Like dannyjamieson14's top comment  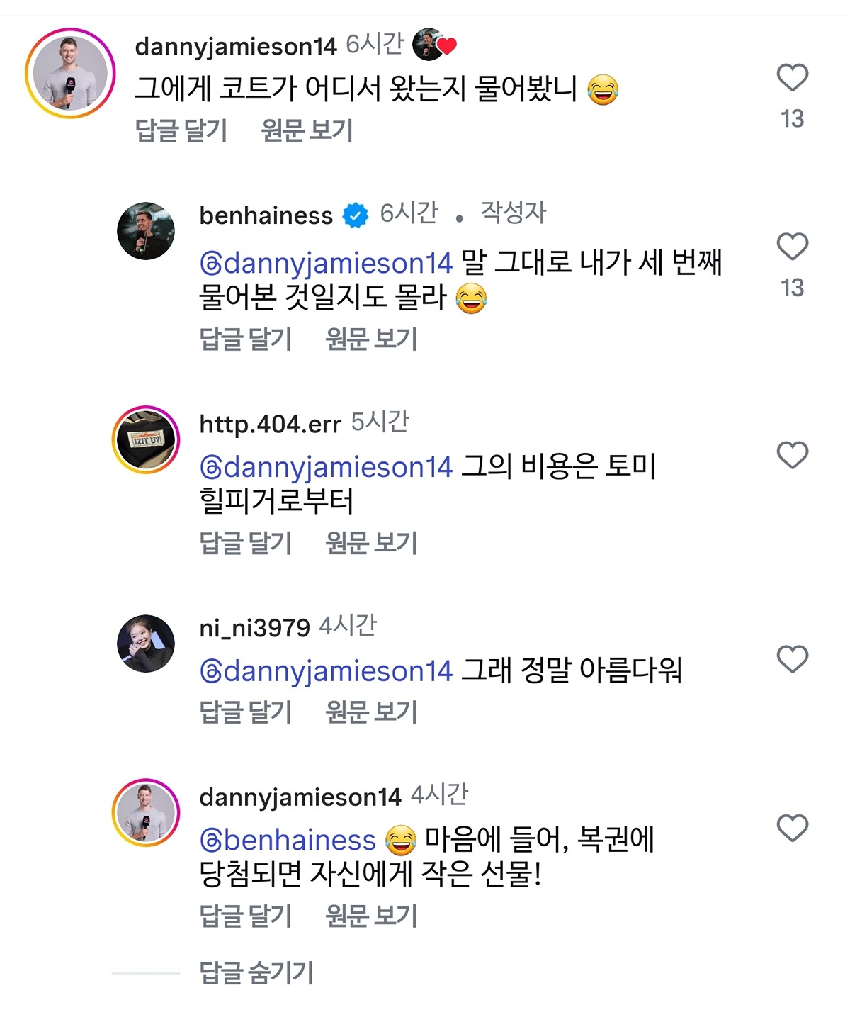(x=792, y=78)
